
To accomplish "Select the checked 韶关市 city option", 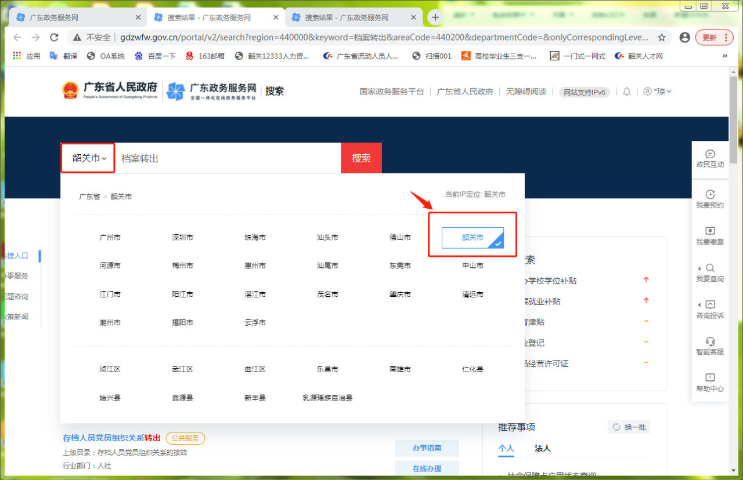I will (x=473, y=238).
